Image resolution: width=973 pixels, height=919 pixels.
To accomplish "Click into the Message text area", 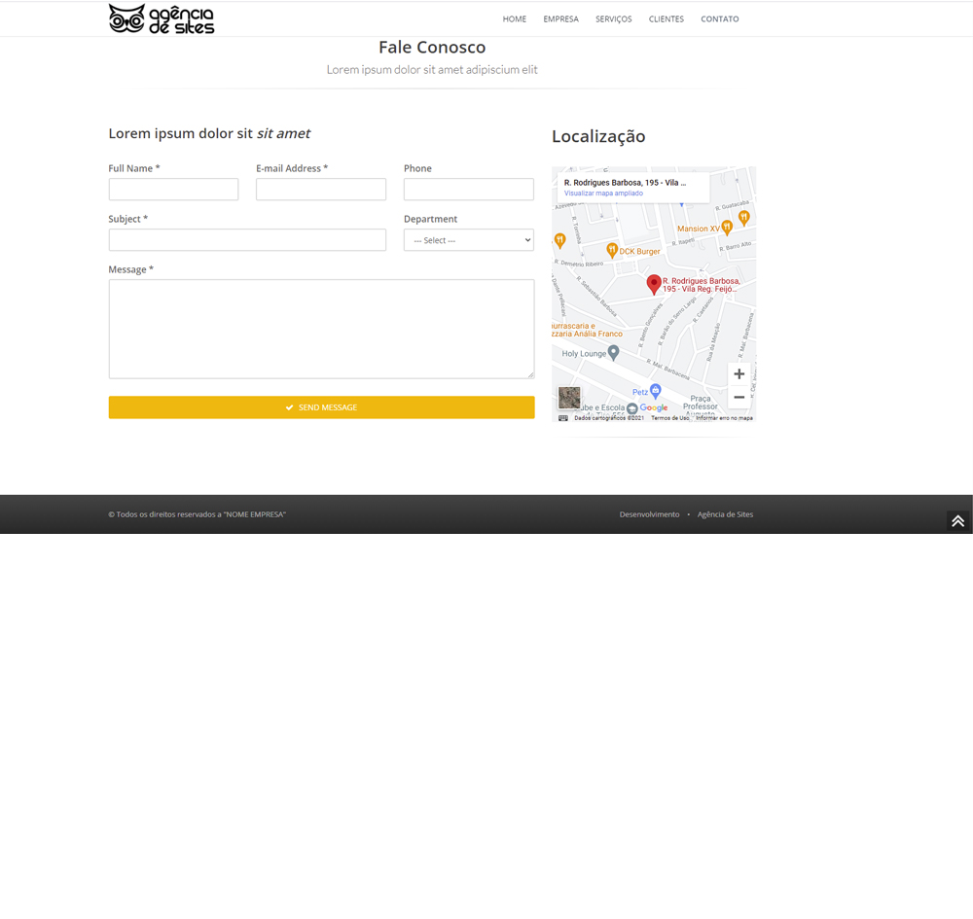I will [x=321, y=329].
